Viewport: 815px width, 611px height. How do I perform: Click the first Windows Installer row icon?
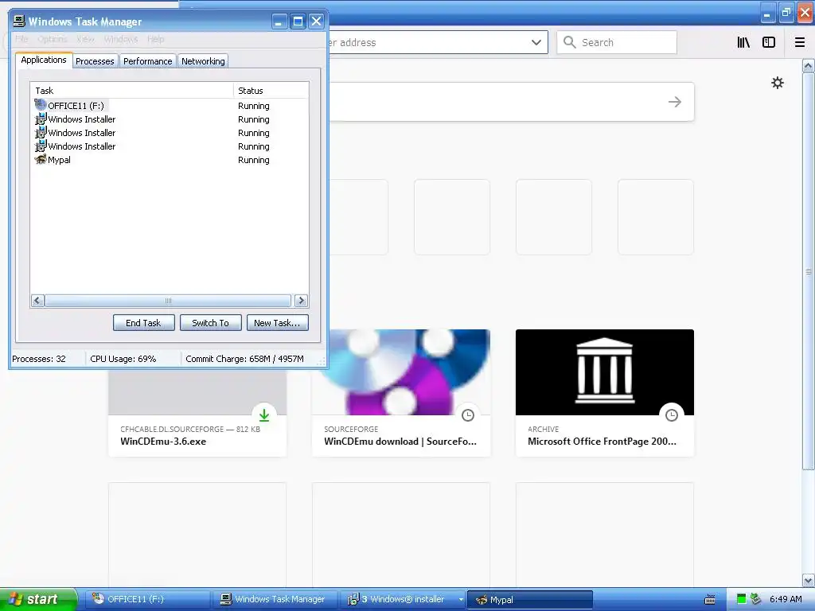(41, 119)
